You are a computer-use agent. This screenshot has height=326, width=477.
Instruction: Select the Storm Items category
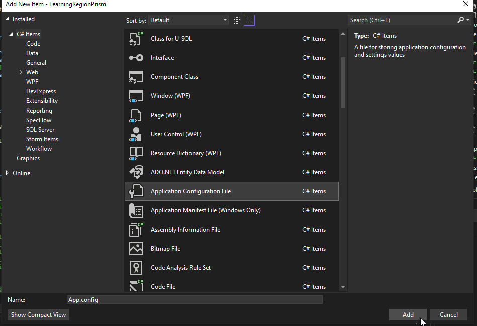pos(42,139)
